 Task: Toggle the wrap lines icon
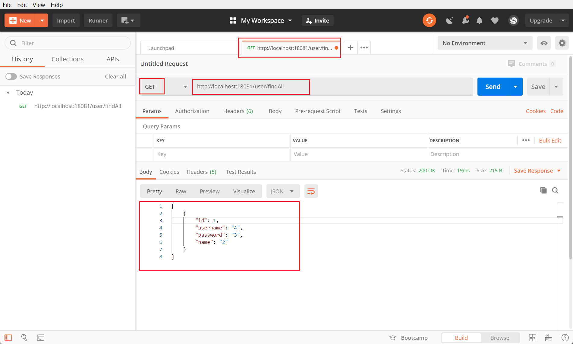(x=311, y=191)
